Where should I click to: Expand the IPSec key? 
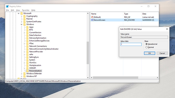(24, 43)
